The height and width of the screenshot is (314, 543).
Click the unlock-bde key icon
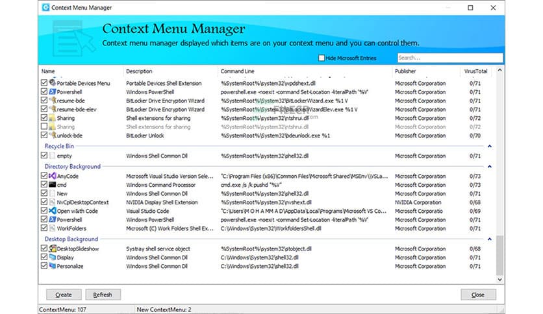[53, 135]
